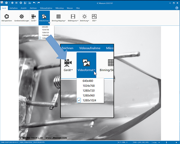Expand the Videoformat dropdown

click(44, 21)
